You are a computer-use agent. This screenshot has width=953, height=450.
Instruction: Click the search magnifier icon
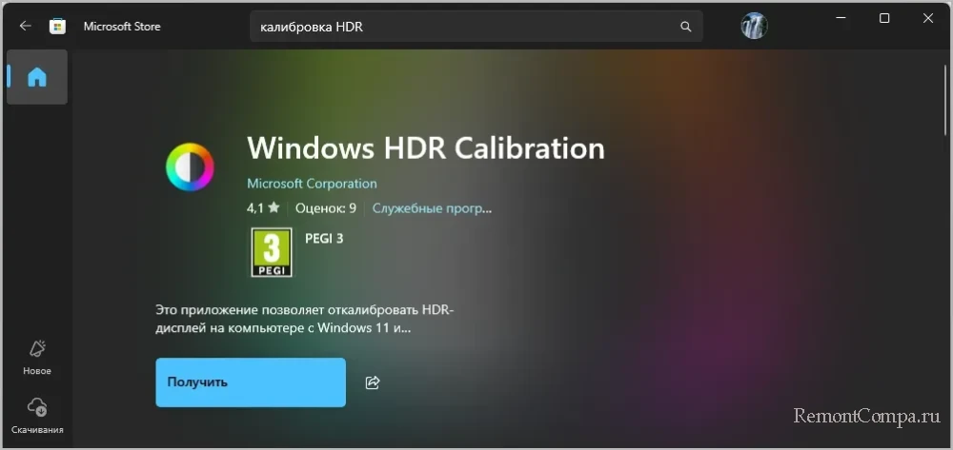pos(685,27)
